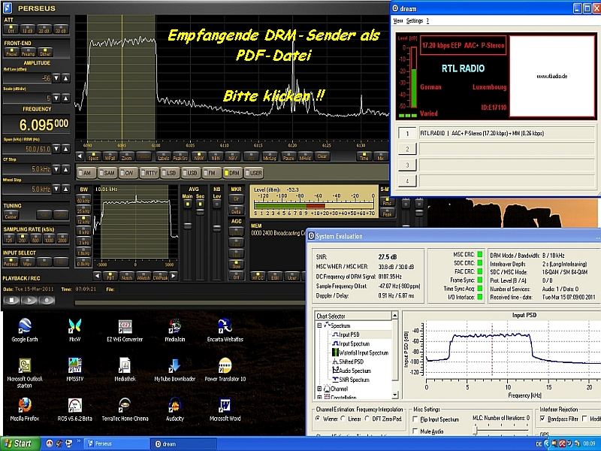
Task: Expand Channel tree node
Action: point(319,389)
